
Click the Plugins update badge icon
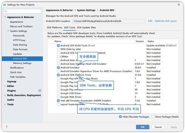[x=40, y=91]
